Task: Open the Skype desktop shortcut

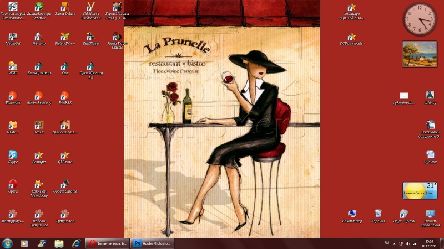Action: tap(12, 155)
